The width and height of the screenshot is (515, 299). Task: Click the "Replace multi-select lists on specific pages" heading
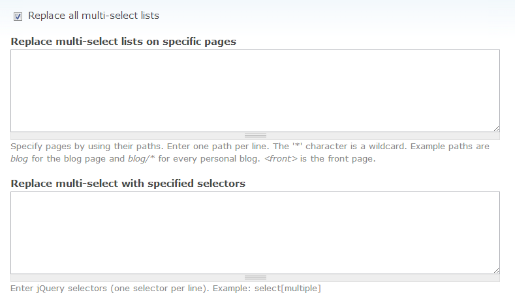coord(123,42)
